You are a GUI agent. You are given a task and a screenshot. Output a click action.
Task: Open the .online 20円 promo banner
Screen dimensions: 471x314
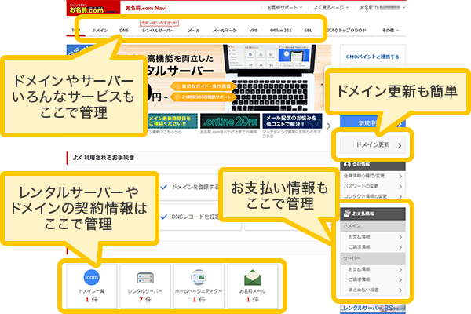[230, 121]
